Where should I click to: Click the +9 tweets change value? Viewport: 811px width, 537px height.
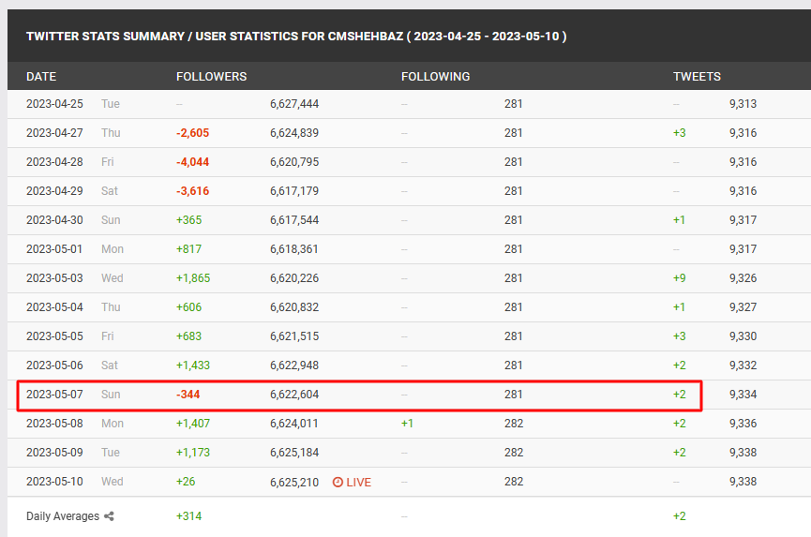[x=679, y=278]
